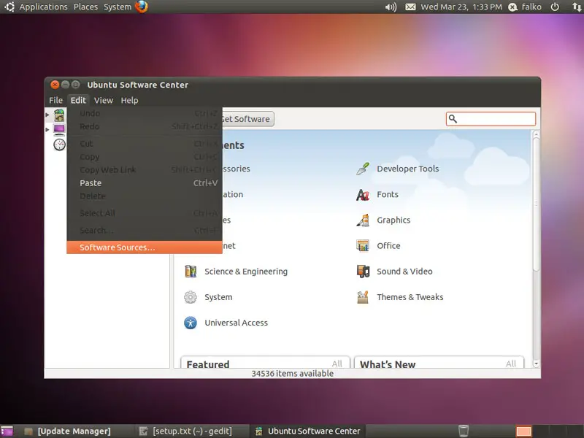The width and height of the screenshot is (584, 438).
Task: Choose Paste from the Edit menu
Action: click(x=145, y=183)
